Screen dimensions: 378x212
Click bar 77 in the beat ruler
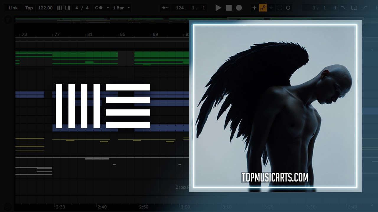[57, 34]
